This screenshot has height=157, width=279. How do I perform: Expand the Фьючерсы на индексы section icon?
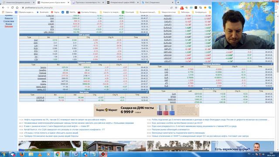tap(272, 89)
